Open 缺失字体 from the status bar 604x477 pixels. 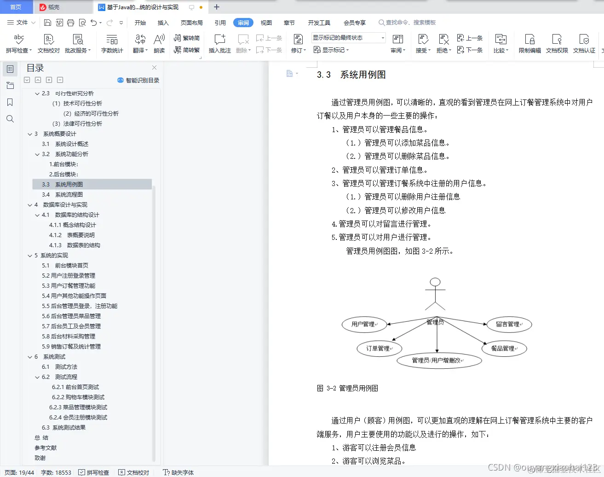pos(178,472)
